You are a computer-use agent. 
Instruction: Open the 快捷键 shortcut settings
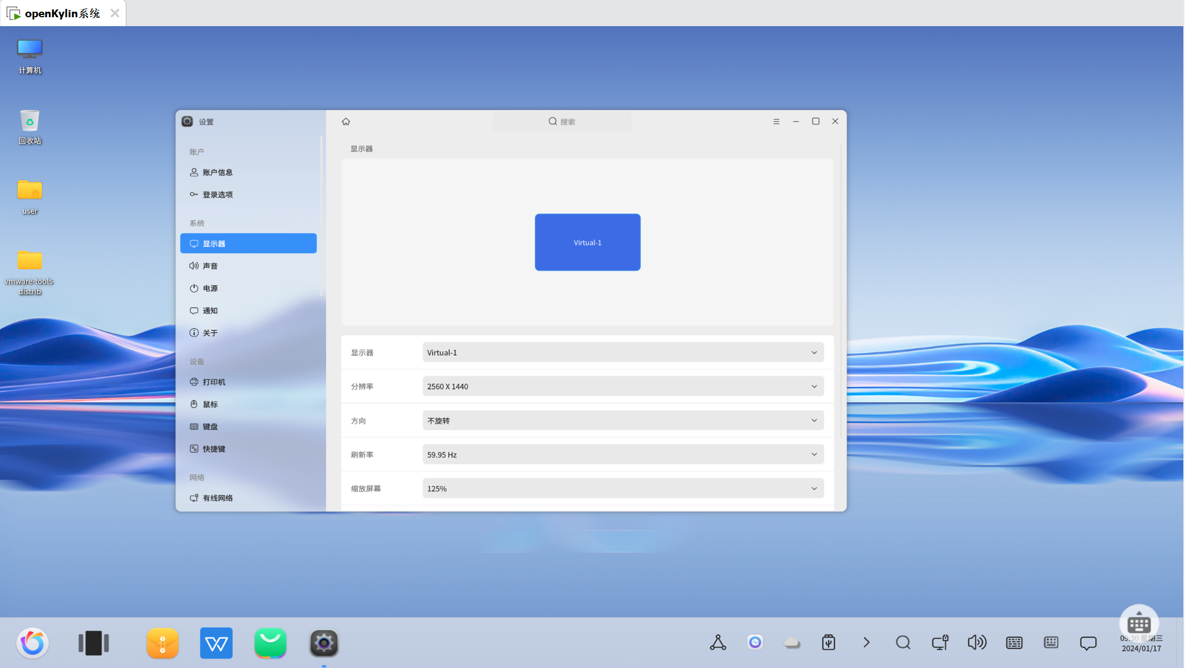pos(248,449)
